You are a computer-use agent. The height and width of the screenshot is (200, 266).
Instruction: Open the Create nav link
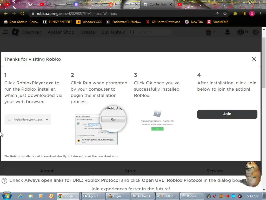pyautogui.click(x=88, y=32)
